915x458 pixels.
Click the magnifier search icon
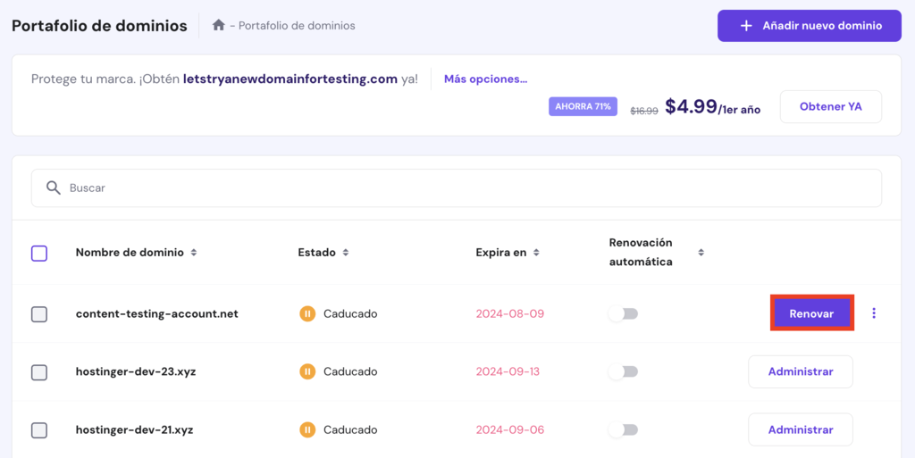54,188
